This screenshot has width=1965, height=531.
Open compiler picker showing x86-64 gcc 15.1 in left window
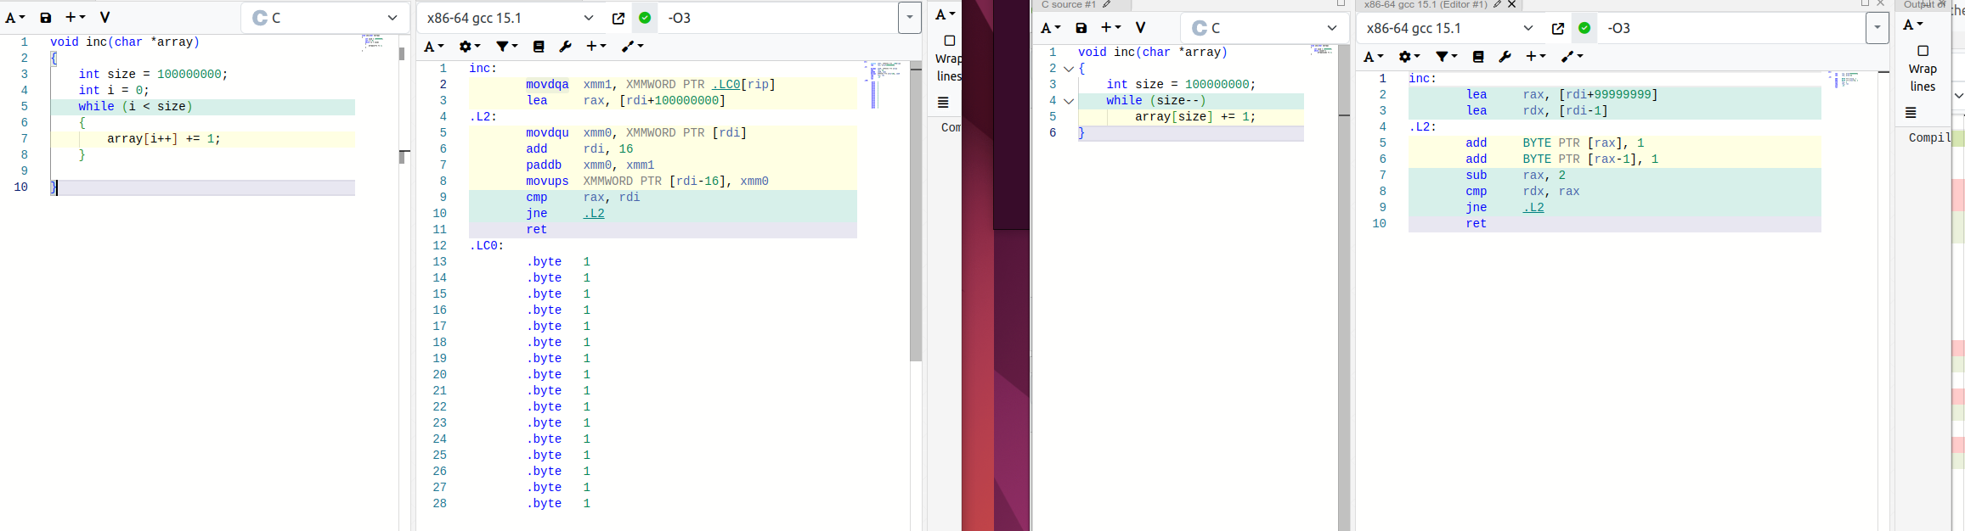click(x=511, y=18)
